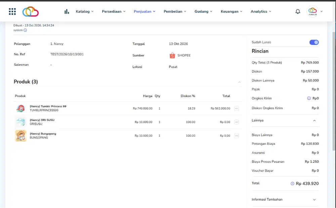
Task: Open the Pembelian menu
Action: pyautogui.click(x=175, y=11)
